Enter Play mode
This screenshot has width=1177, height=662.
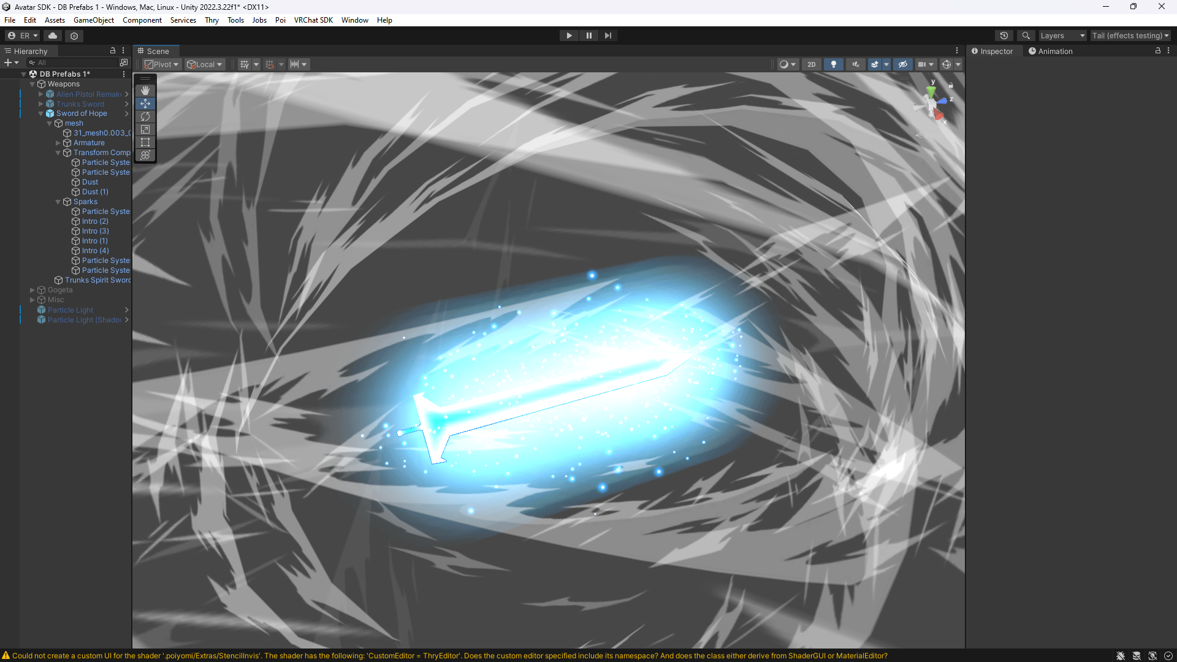point(569,36)
